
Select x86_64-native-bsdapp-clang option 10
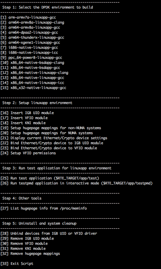32,63
